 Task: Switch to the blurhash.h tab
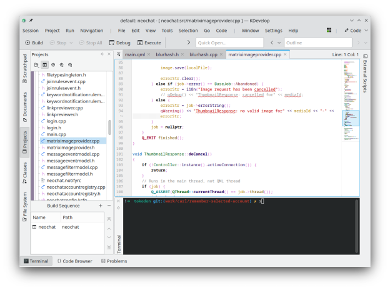167,55
